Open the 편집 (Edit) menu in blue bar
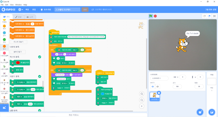The image size is (218, 117). pos(34,10)
